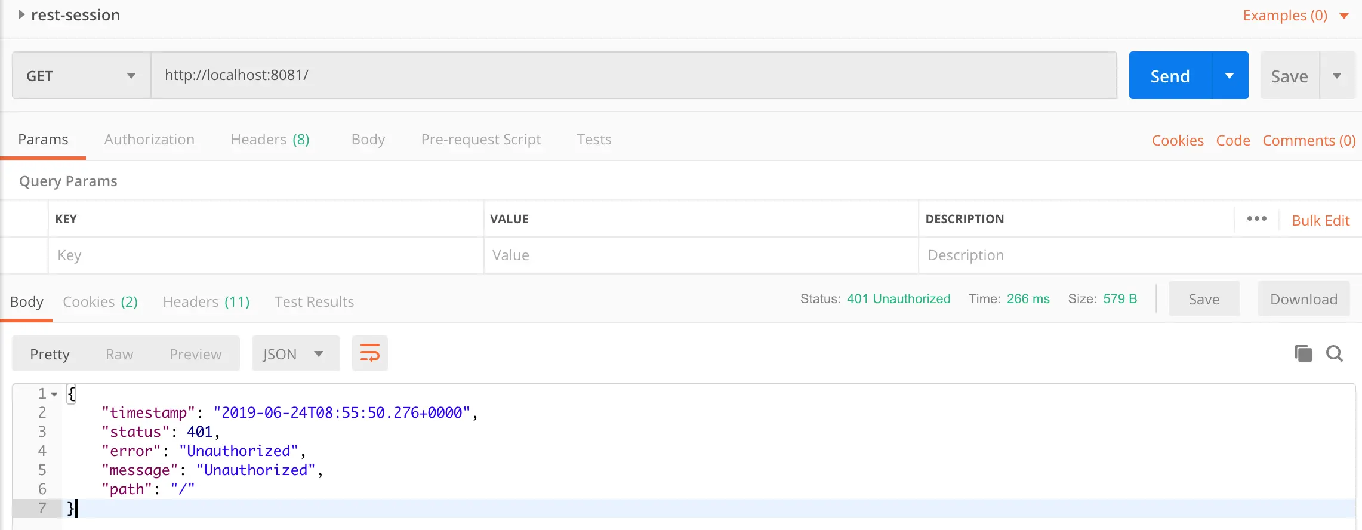1362x530 pixels.
Task: Click the blue Send button
Action: click(1170, 76)
